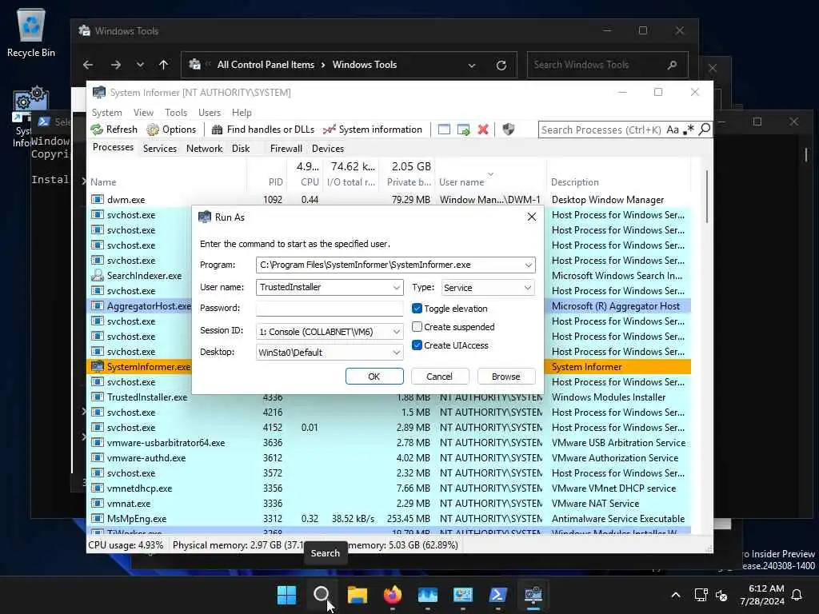
Task: Expand the Session ID dropdown
Action: tap(397, 332)
